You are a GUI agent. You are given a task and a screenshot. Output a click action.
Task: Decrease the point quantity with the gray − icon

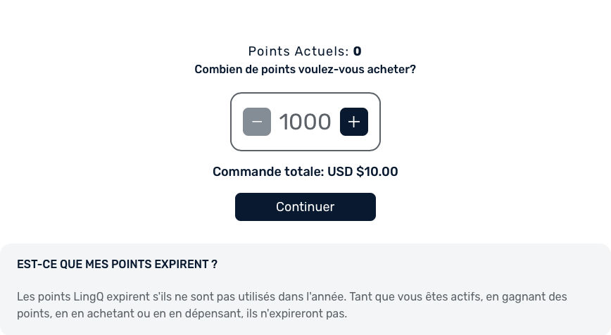[x=257, y=122]
